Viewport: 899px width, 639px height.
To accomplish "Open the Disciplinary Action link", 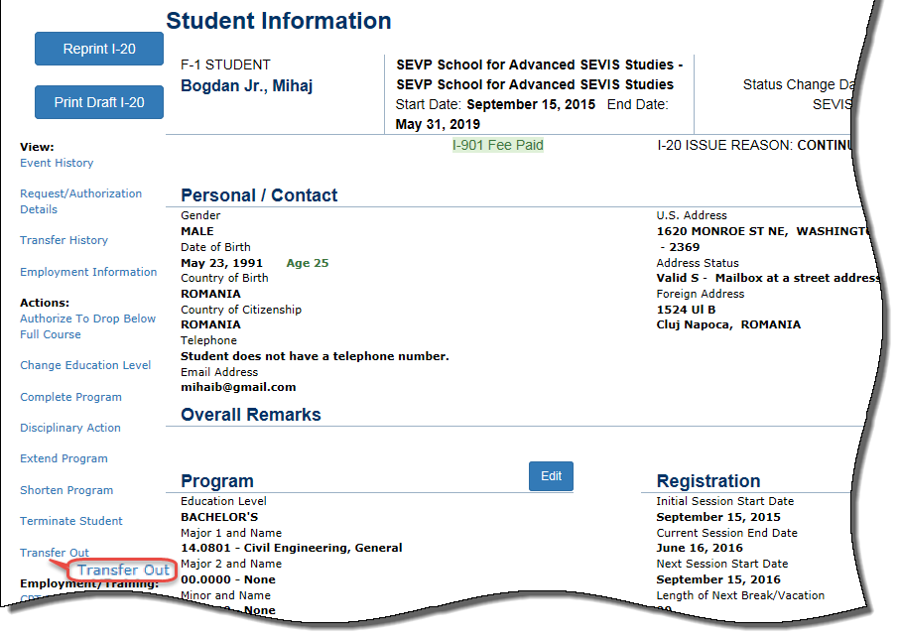I will [69, 428].
